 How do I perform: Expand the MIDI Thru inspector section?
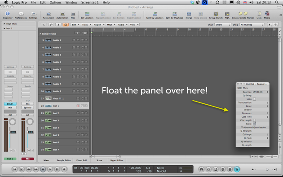4,24
